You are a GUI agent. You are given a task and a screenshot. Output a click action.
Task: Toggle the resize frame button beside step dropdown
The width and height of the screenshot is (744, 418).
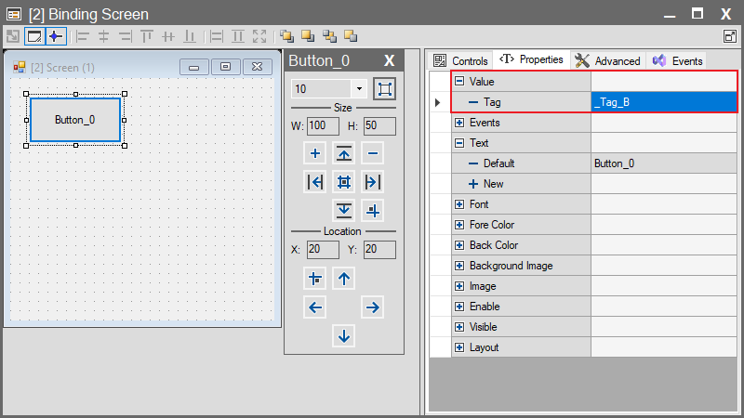click(x=383, y=89)
